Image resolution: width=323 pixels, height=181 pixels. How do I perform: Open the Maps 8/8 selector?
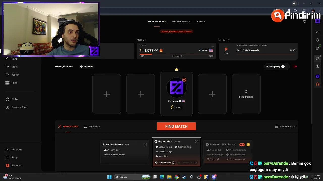pos(92,126)
